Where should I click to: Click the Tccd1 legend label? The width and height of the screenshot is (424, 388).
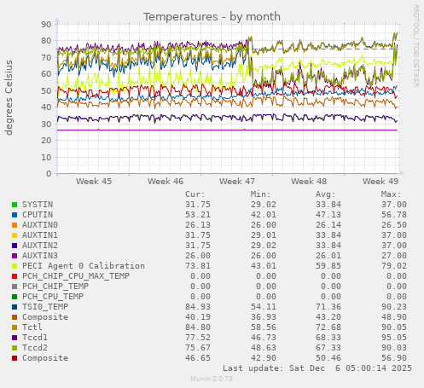point(35,338)
